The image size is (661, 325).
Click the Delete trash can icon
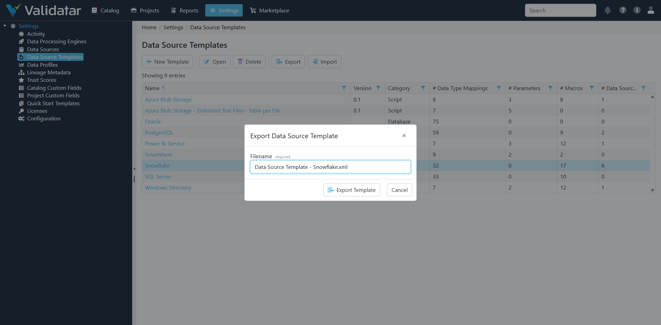[240, 62]
